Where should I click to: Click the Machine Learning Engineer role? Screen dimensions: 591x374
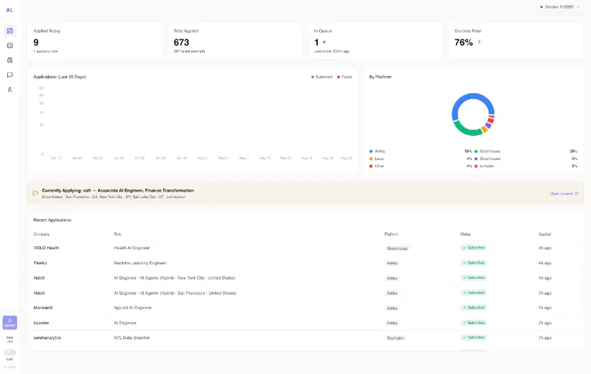pos(141,263)
